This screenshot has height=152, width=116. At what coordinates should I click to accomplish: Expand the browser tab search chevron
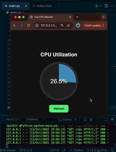pyautogui.click(x=103, y=17)
